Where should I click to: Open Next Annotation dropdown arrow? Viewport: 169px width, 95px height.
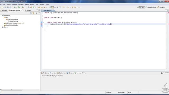[66, 7]
